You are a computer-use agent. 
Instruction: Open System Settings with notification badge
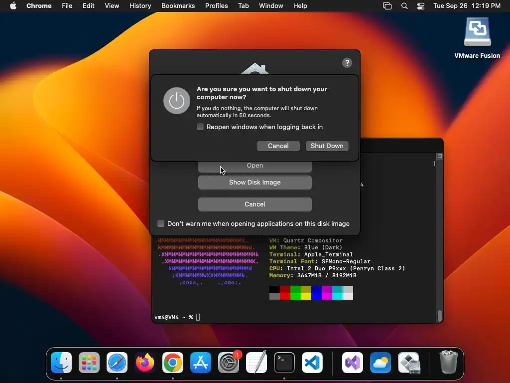[x=229, y=363]
